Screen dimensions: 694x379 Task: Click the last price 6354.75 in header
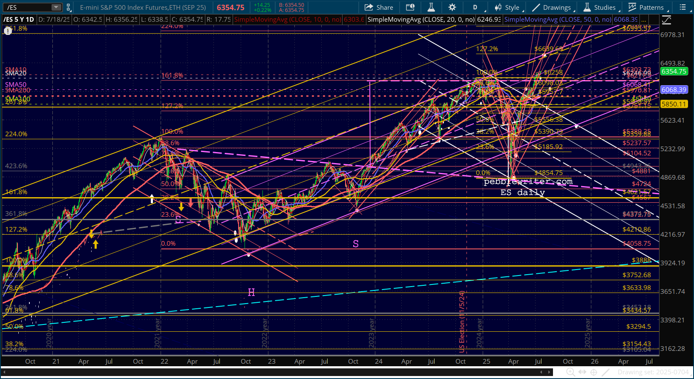pyautogui.click(x=230, y=8)
